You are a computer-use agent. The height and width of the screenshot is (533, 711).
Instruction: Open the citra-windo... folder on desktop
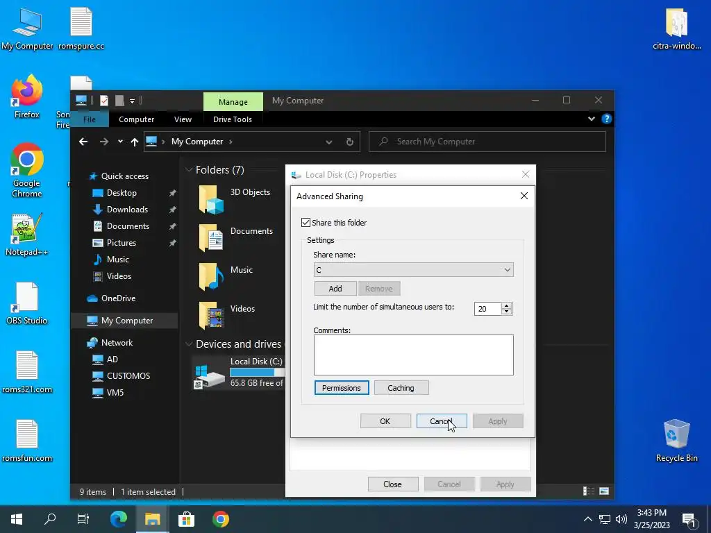[676, 29]
